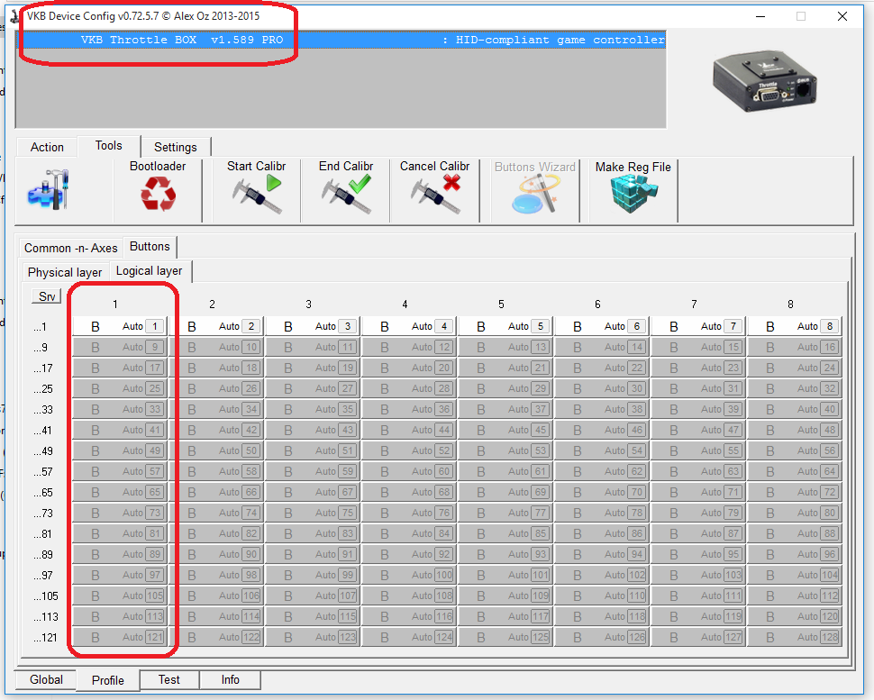Click logical button cell Auto 100
This screenshot has width=874, height=700.
pos(410,575)
